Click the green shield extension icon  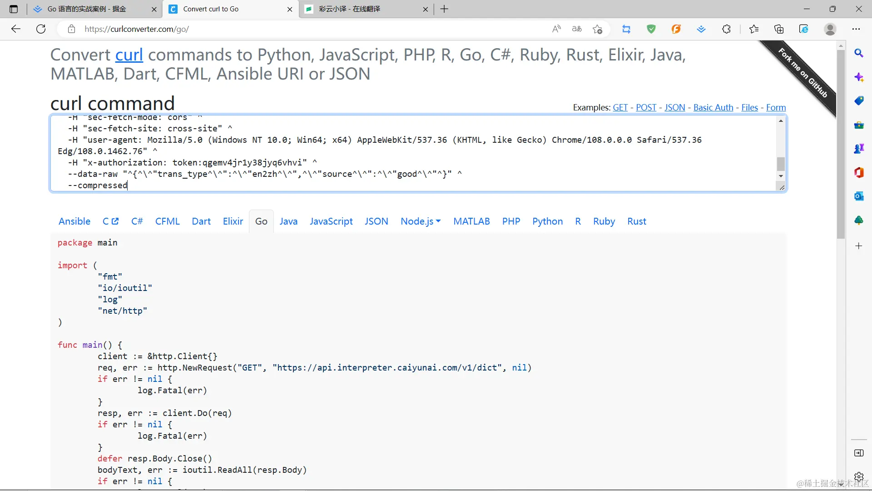pos(651,29)
